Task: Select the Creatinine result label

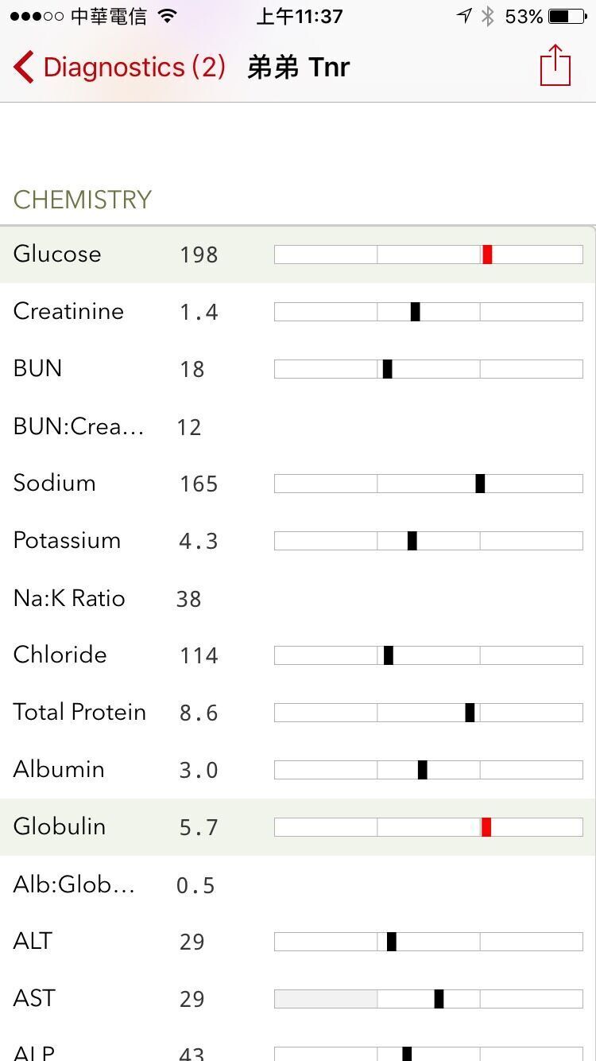Action: coord(68,311)
